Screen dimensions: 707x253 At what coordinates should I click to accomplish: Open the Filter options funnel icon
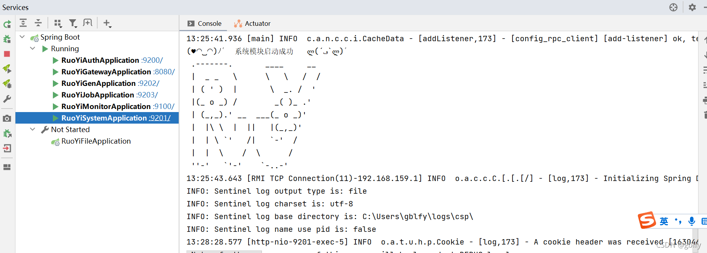(73, 23)
